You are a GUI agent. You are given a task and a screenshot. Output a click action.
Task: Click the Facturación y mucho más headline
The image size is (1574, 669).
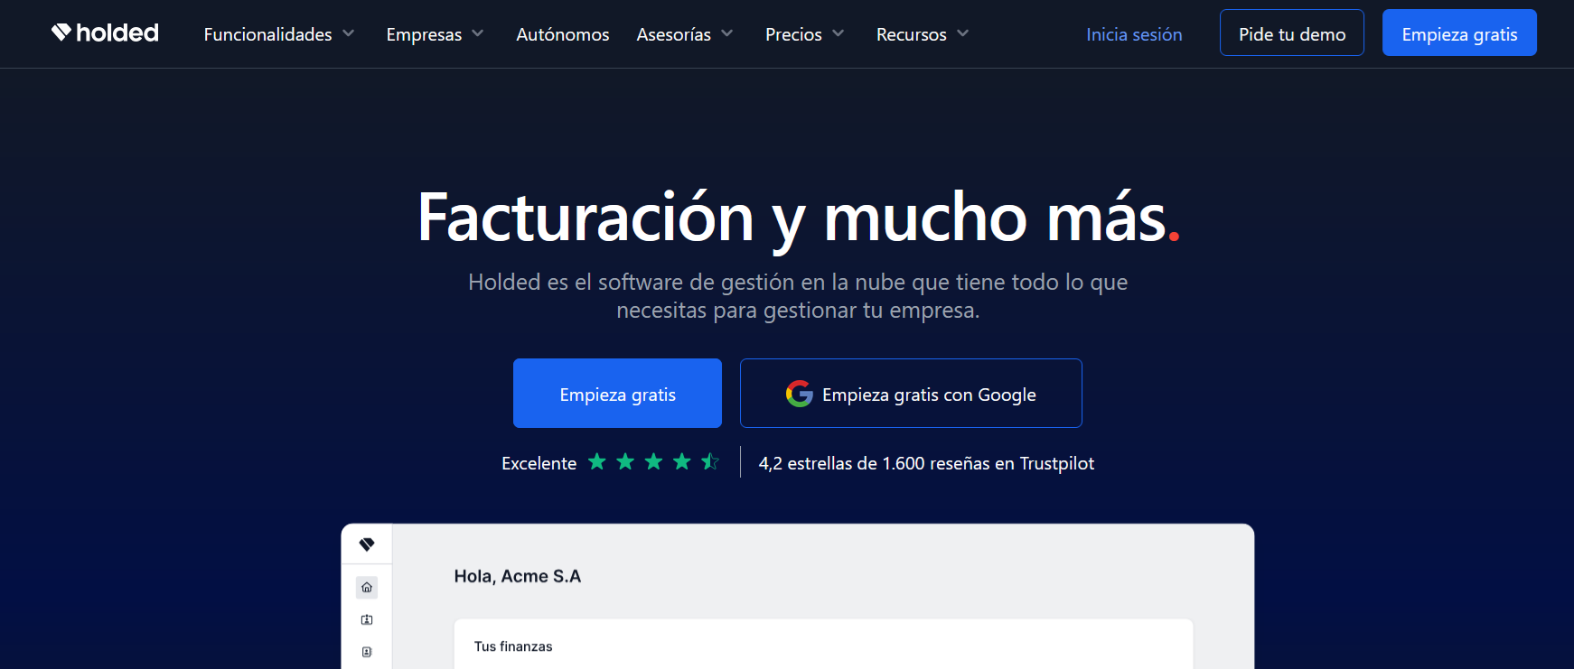799,218
